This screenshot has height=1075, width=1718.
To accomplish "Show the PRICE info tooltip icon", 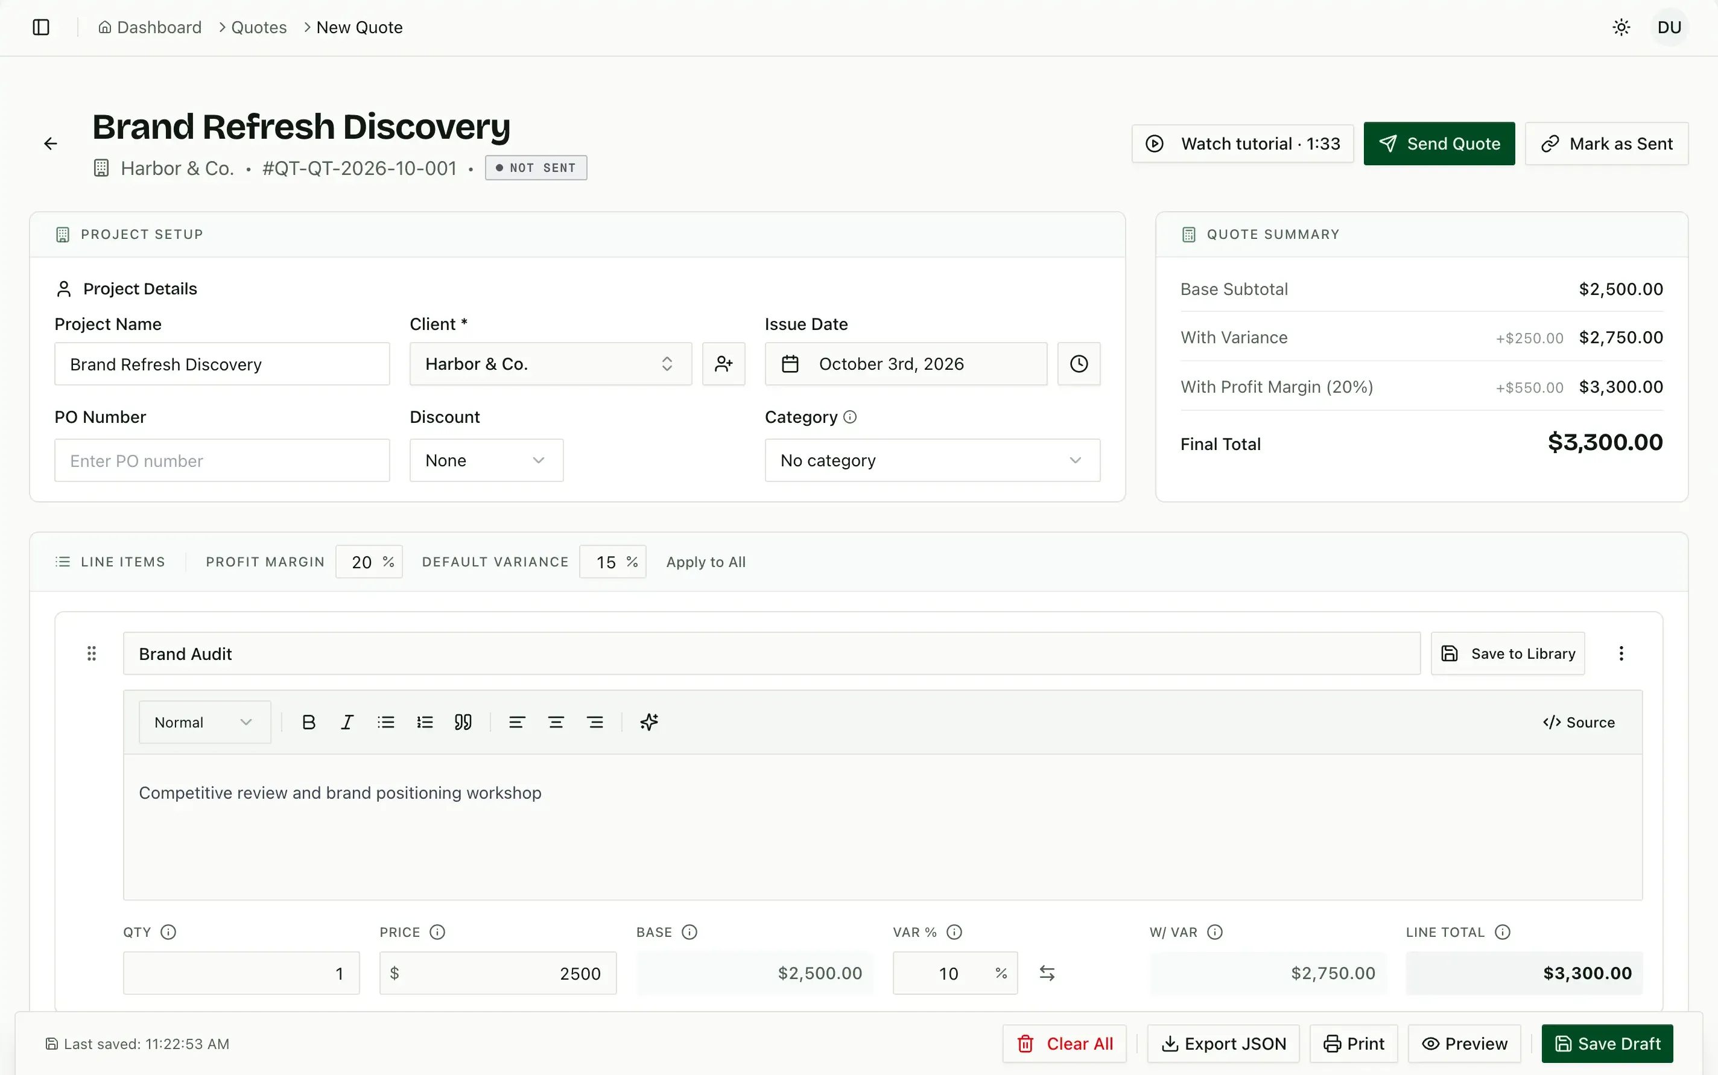I will pyautogui.click(x=438, y=932).
